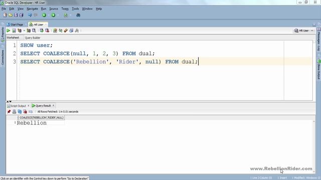Open the Source menu
Screen dimensions: 321x180
[54, 9]
